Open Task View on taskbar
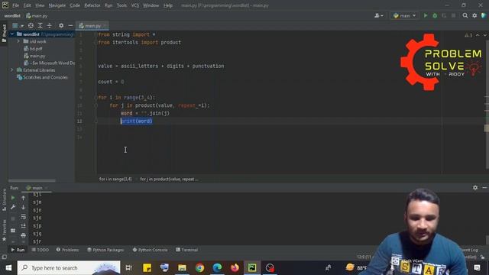The width and height of the screenshot is (489, 275). tap(128, 267)
